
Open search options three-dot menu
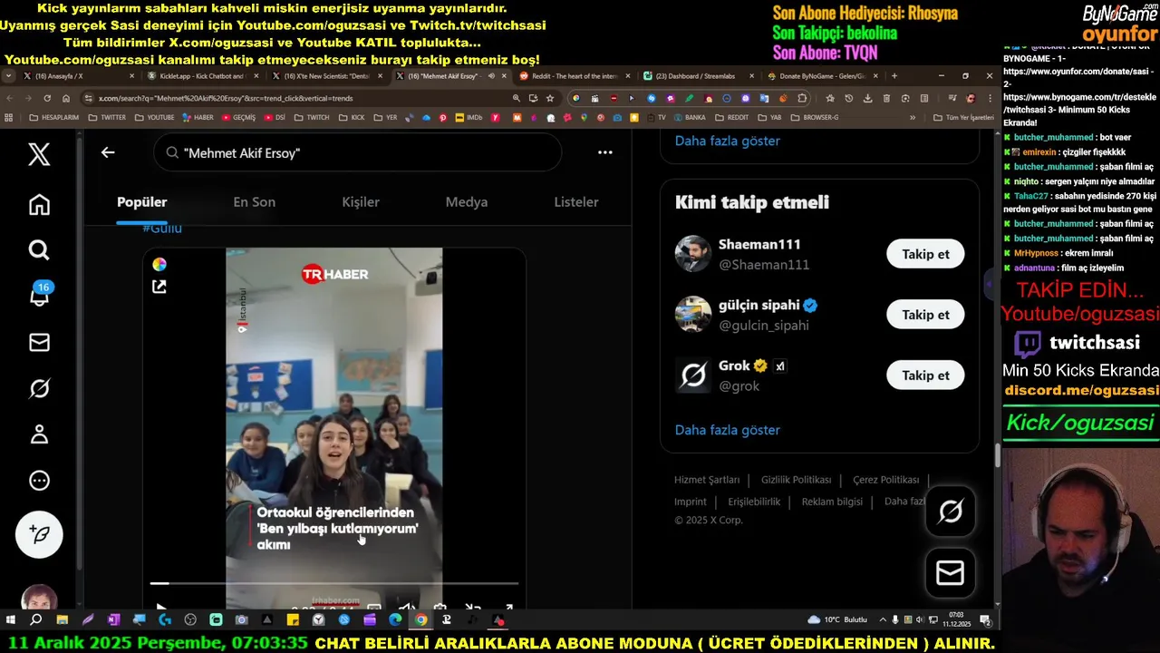point(606,152)
